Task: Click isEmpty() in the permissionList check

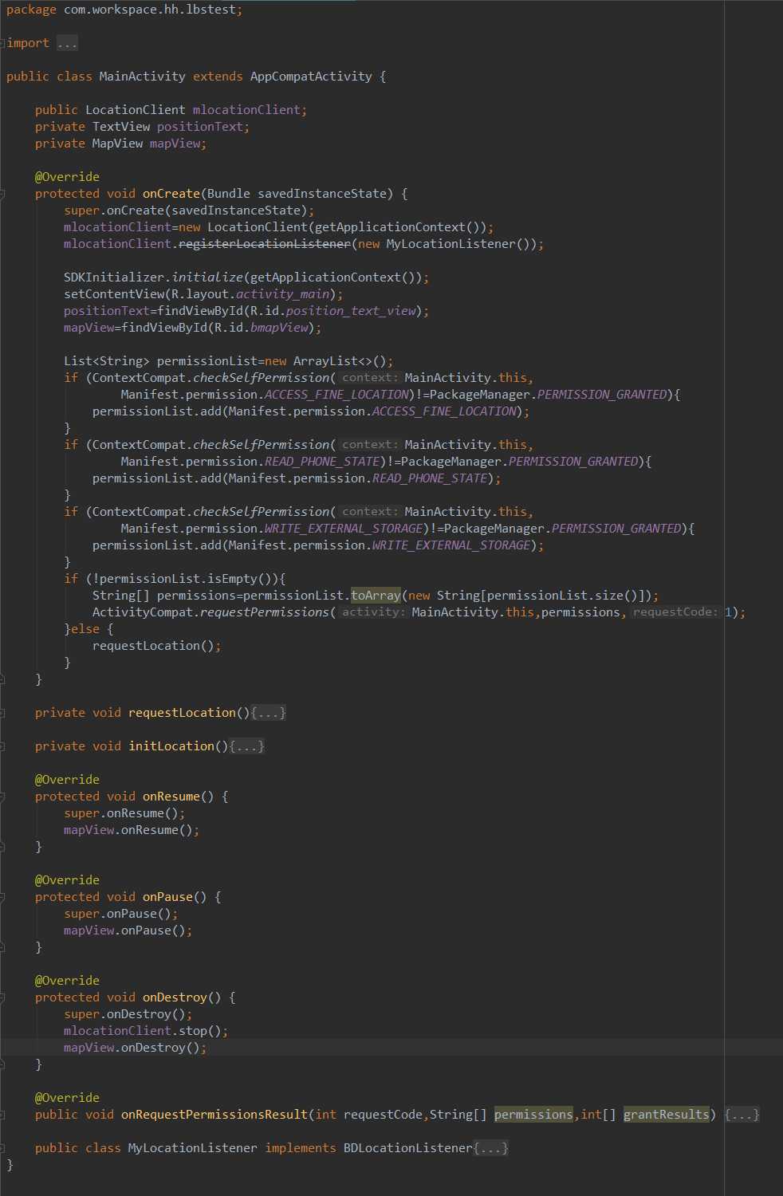Action: click(x=242, y=579)
